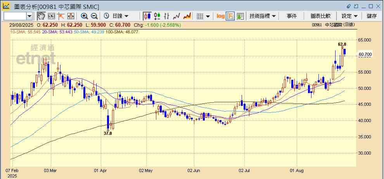Toggle logarithmic scale with log button
The height and width of the screenshot is (179, 384).
[220, 16]
